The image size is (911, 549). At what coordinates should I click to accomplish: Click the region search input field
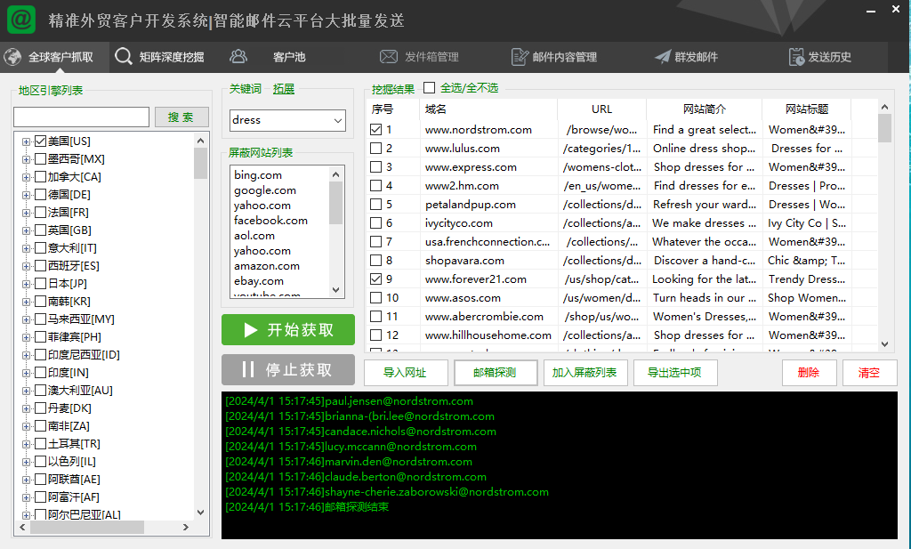click(81, 117)
